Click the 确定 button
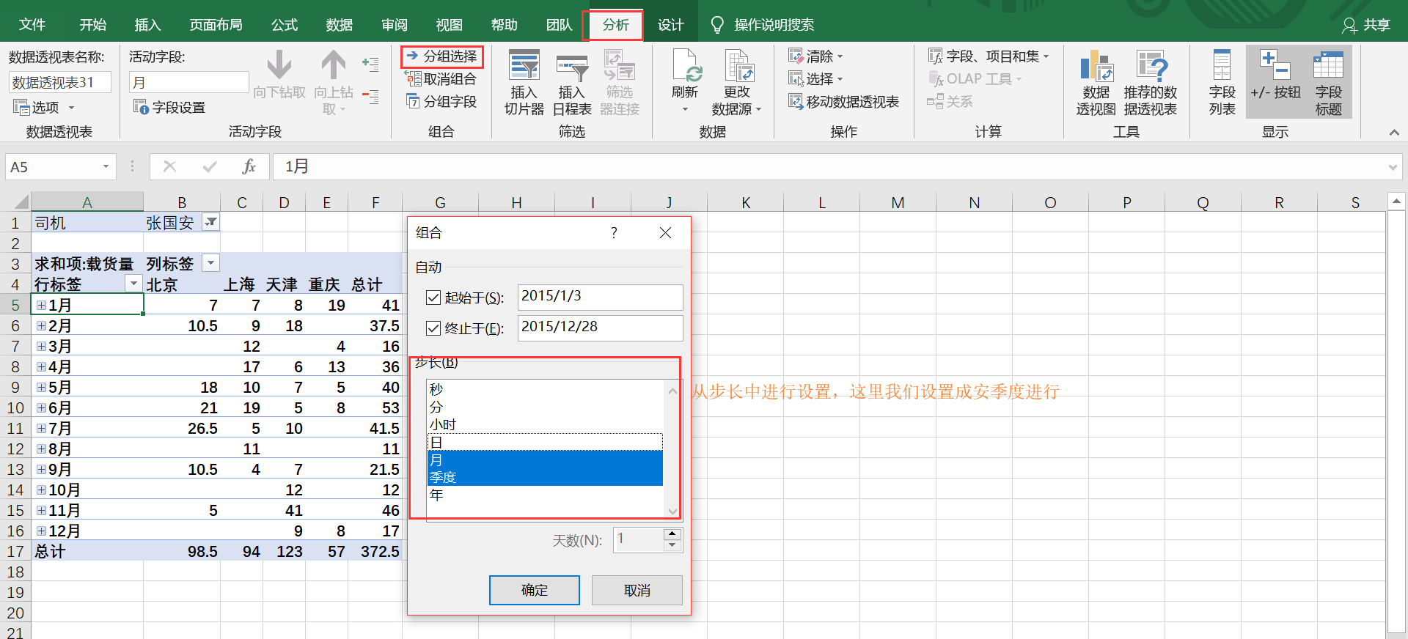This screenshot has height=639, width=1408. point(535,590)
